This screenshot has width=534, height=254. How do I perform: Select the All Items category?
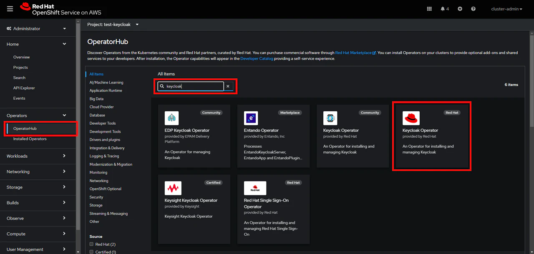(x=96, y=74)
